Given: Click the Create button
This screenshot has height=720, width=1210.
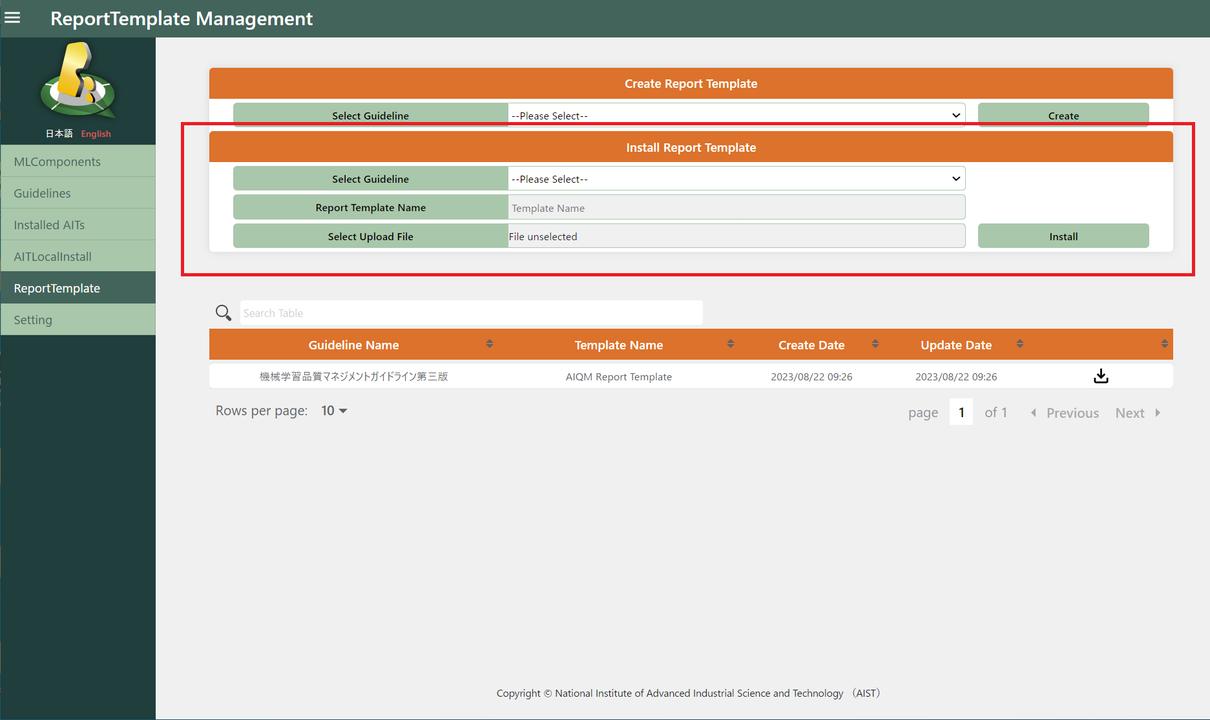Looking at the screenshot, I should click(1063, 116).
